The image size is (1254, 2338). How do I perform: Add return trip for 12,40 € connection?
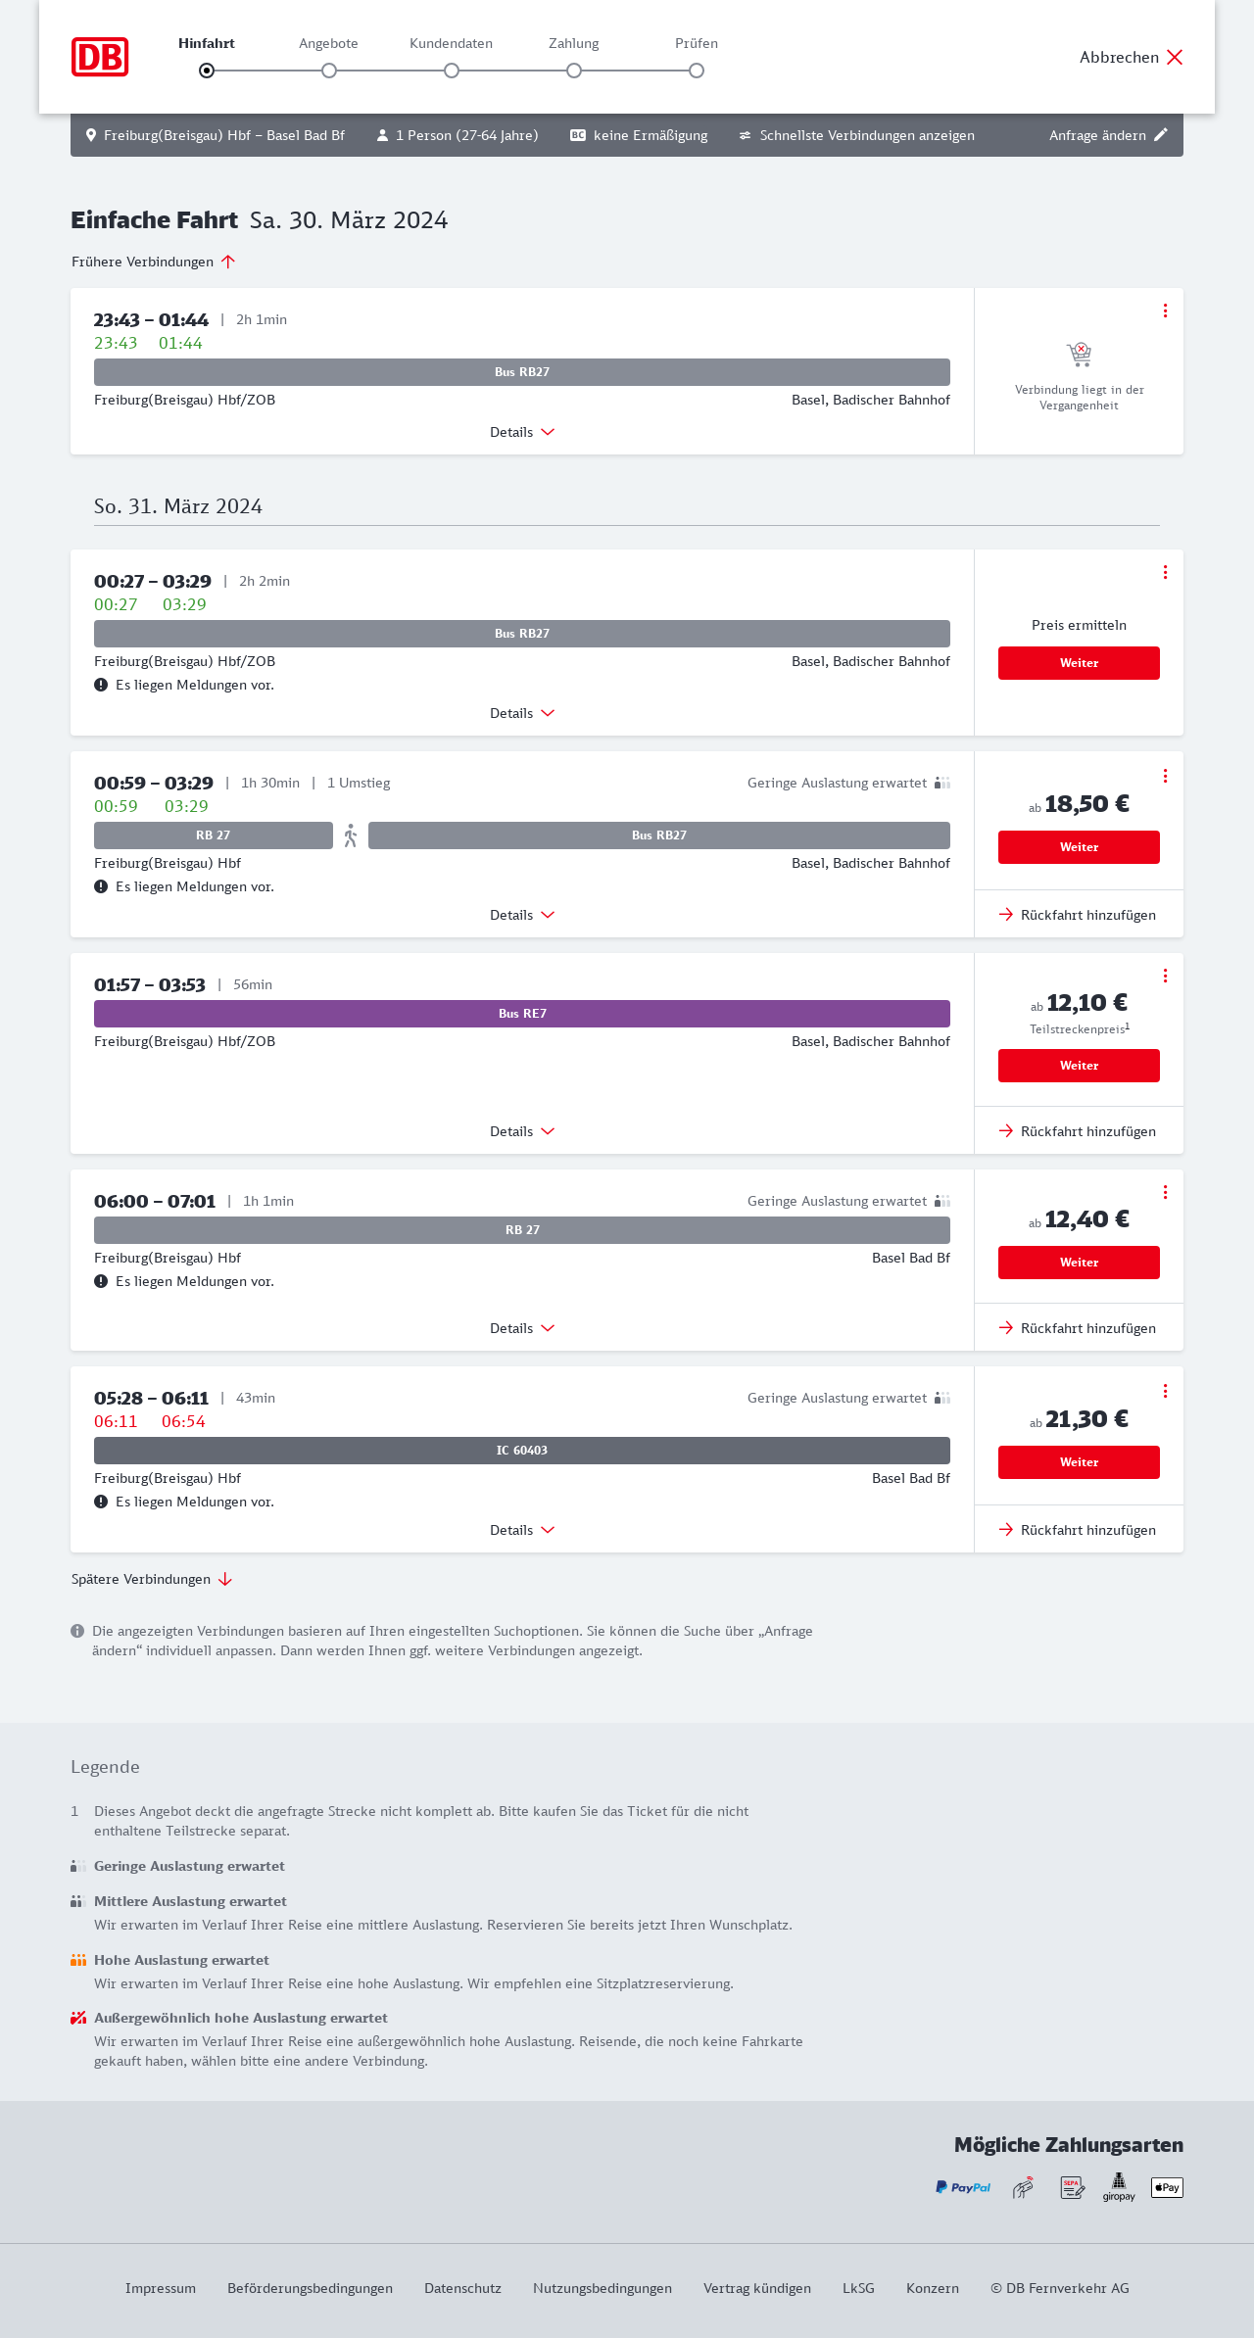point(1078,1328)
